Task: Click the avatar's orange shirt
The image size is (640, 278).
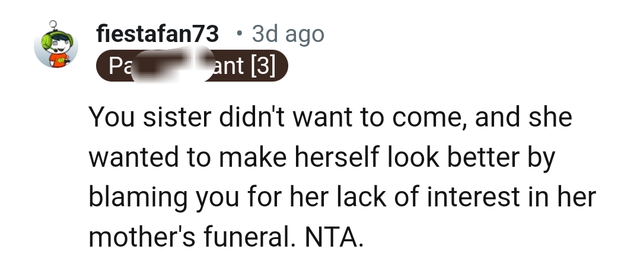Action: 59,60
